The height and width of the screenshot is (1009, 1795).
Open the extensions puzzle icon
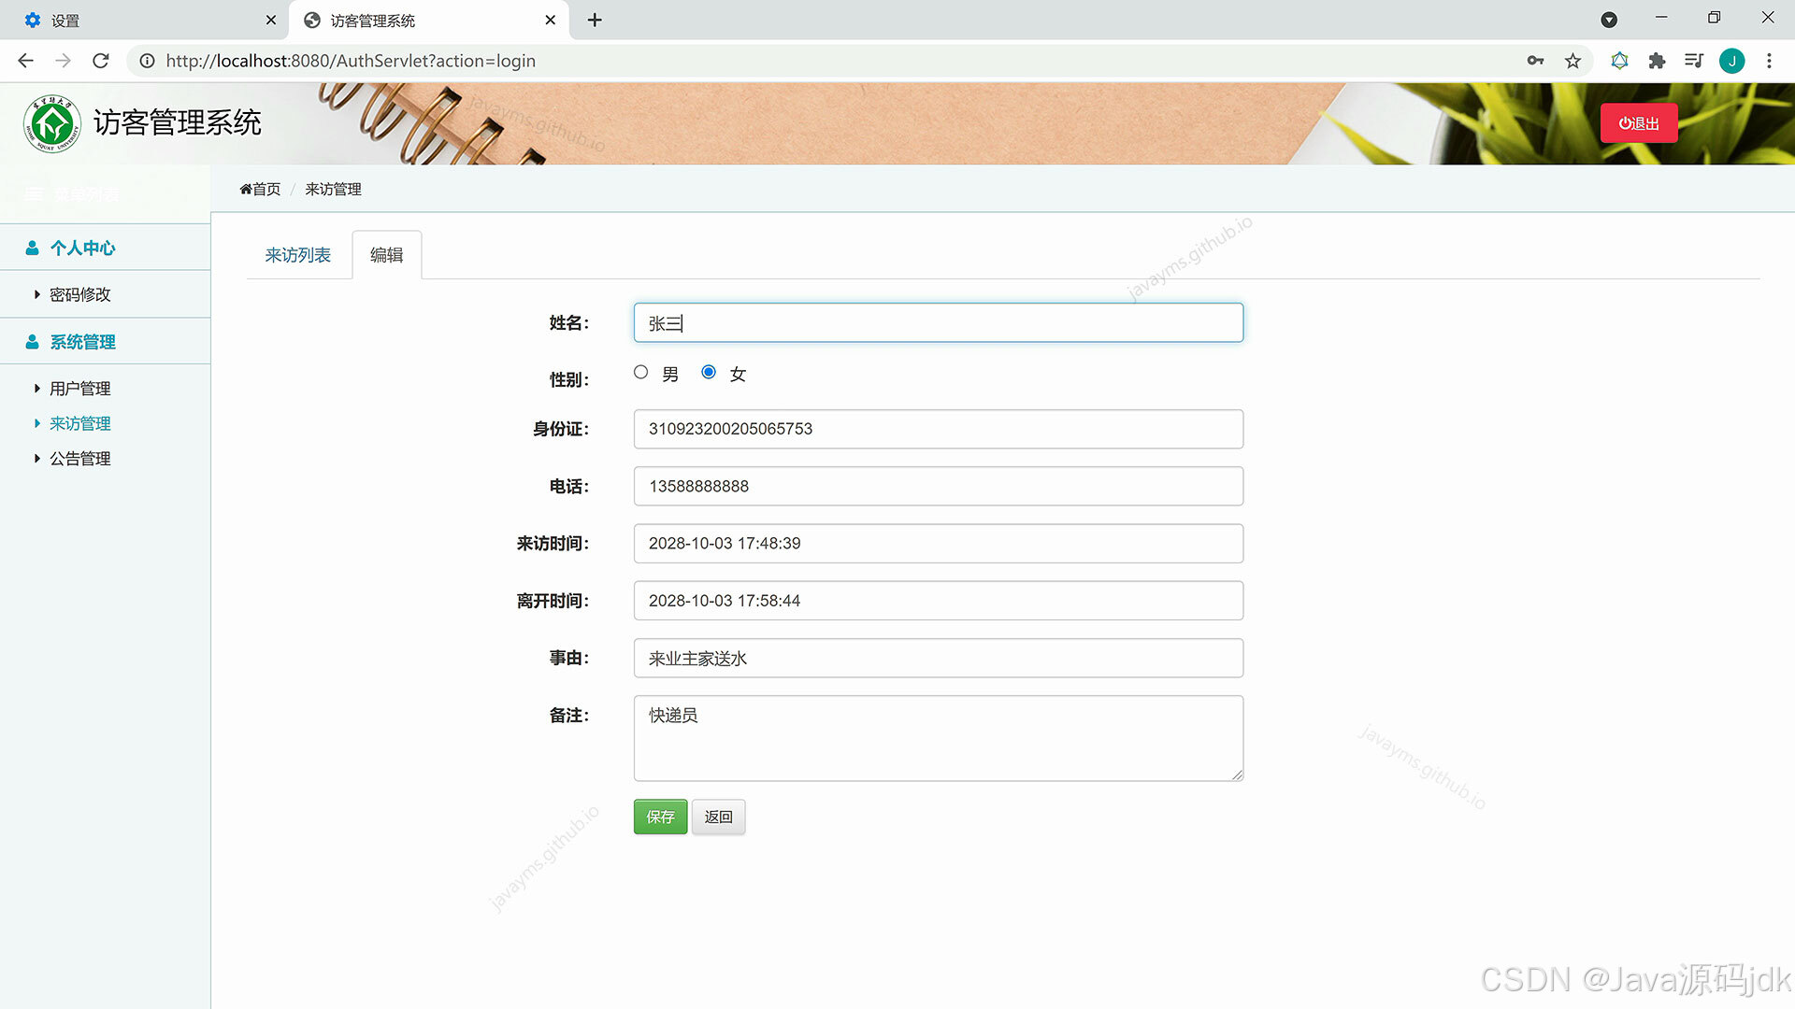[x=1657, y=61]
